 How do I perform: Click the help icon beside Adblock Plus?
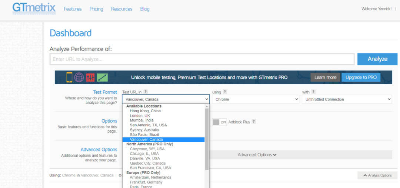coord(254,122)
